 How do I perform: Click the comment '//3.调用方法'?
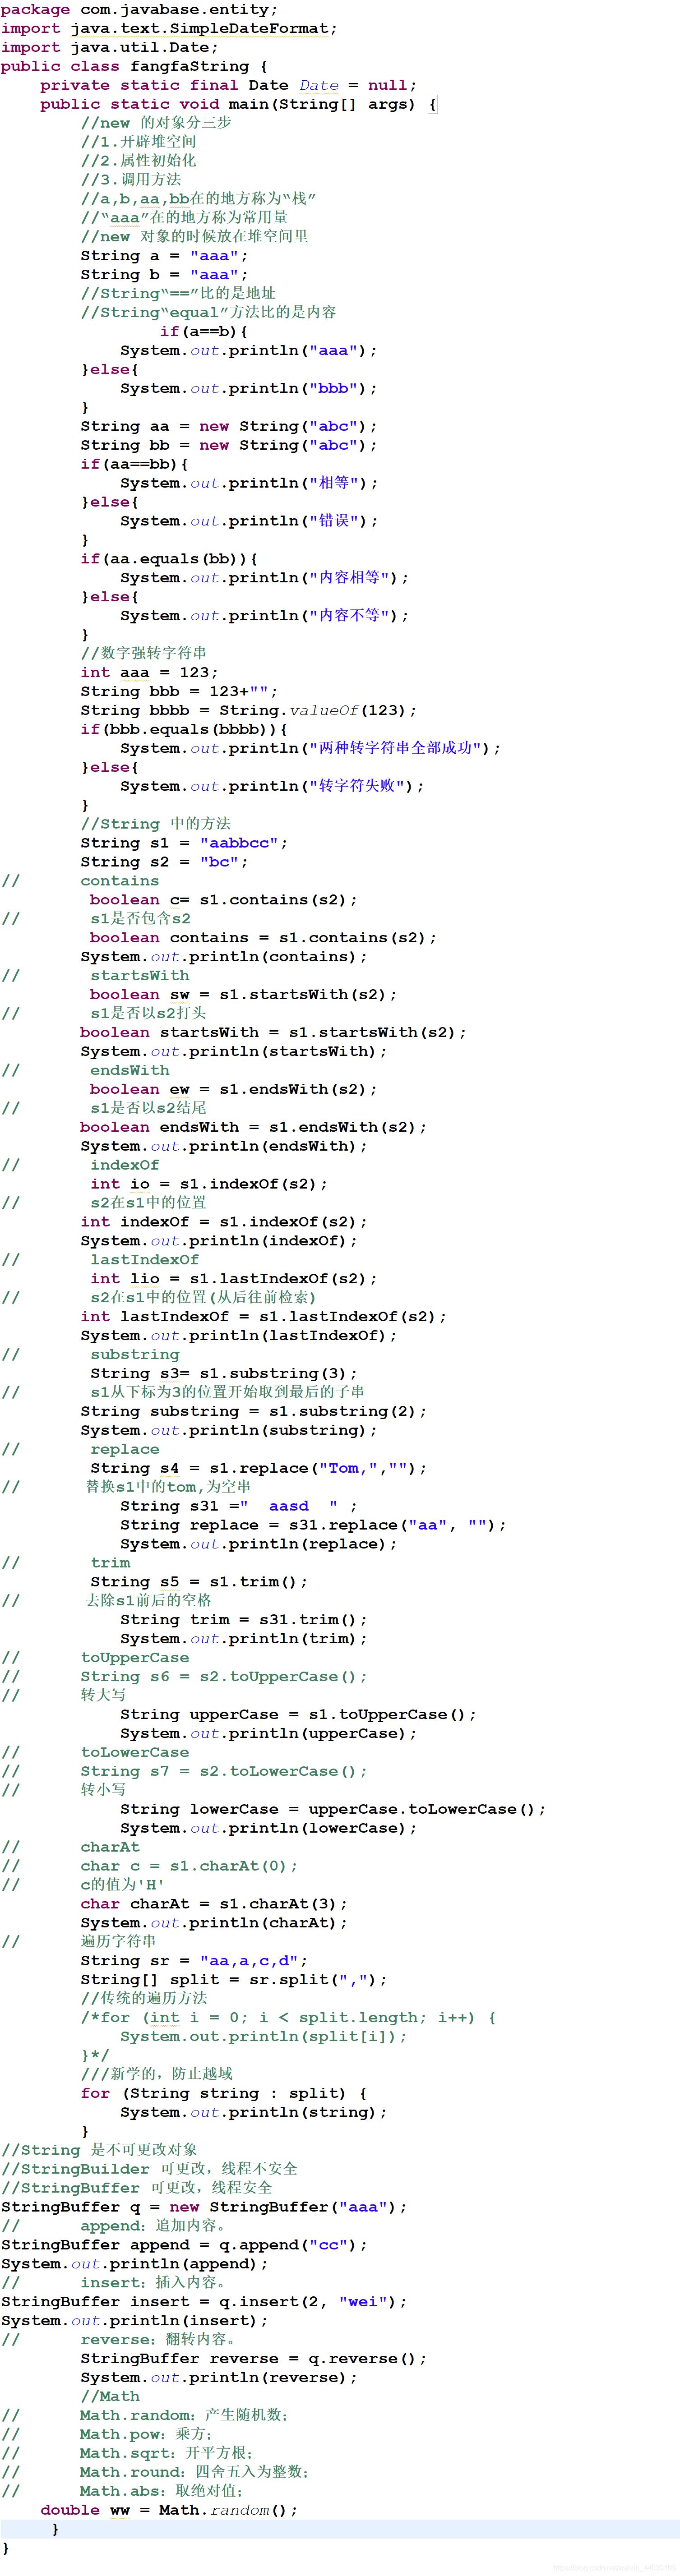tap(131, 180)
